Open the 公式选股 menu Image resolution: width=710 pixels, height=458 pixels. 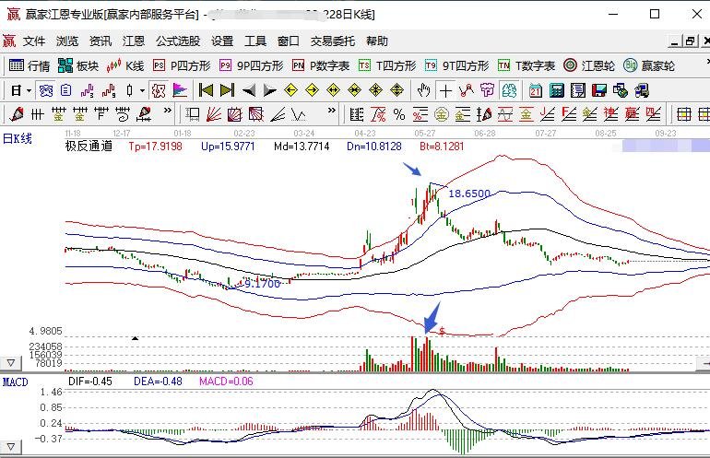point(178,41)
